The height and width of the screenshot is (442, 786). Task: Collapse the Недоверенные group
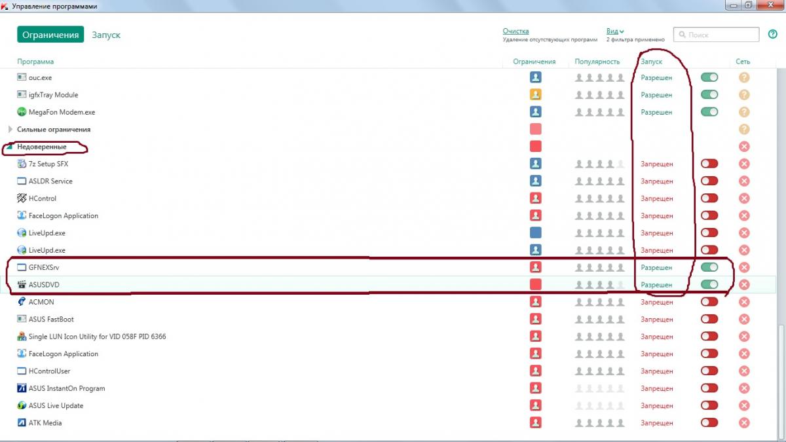[10, 147]
